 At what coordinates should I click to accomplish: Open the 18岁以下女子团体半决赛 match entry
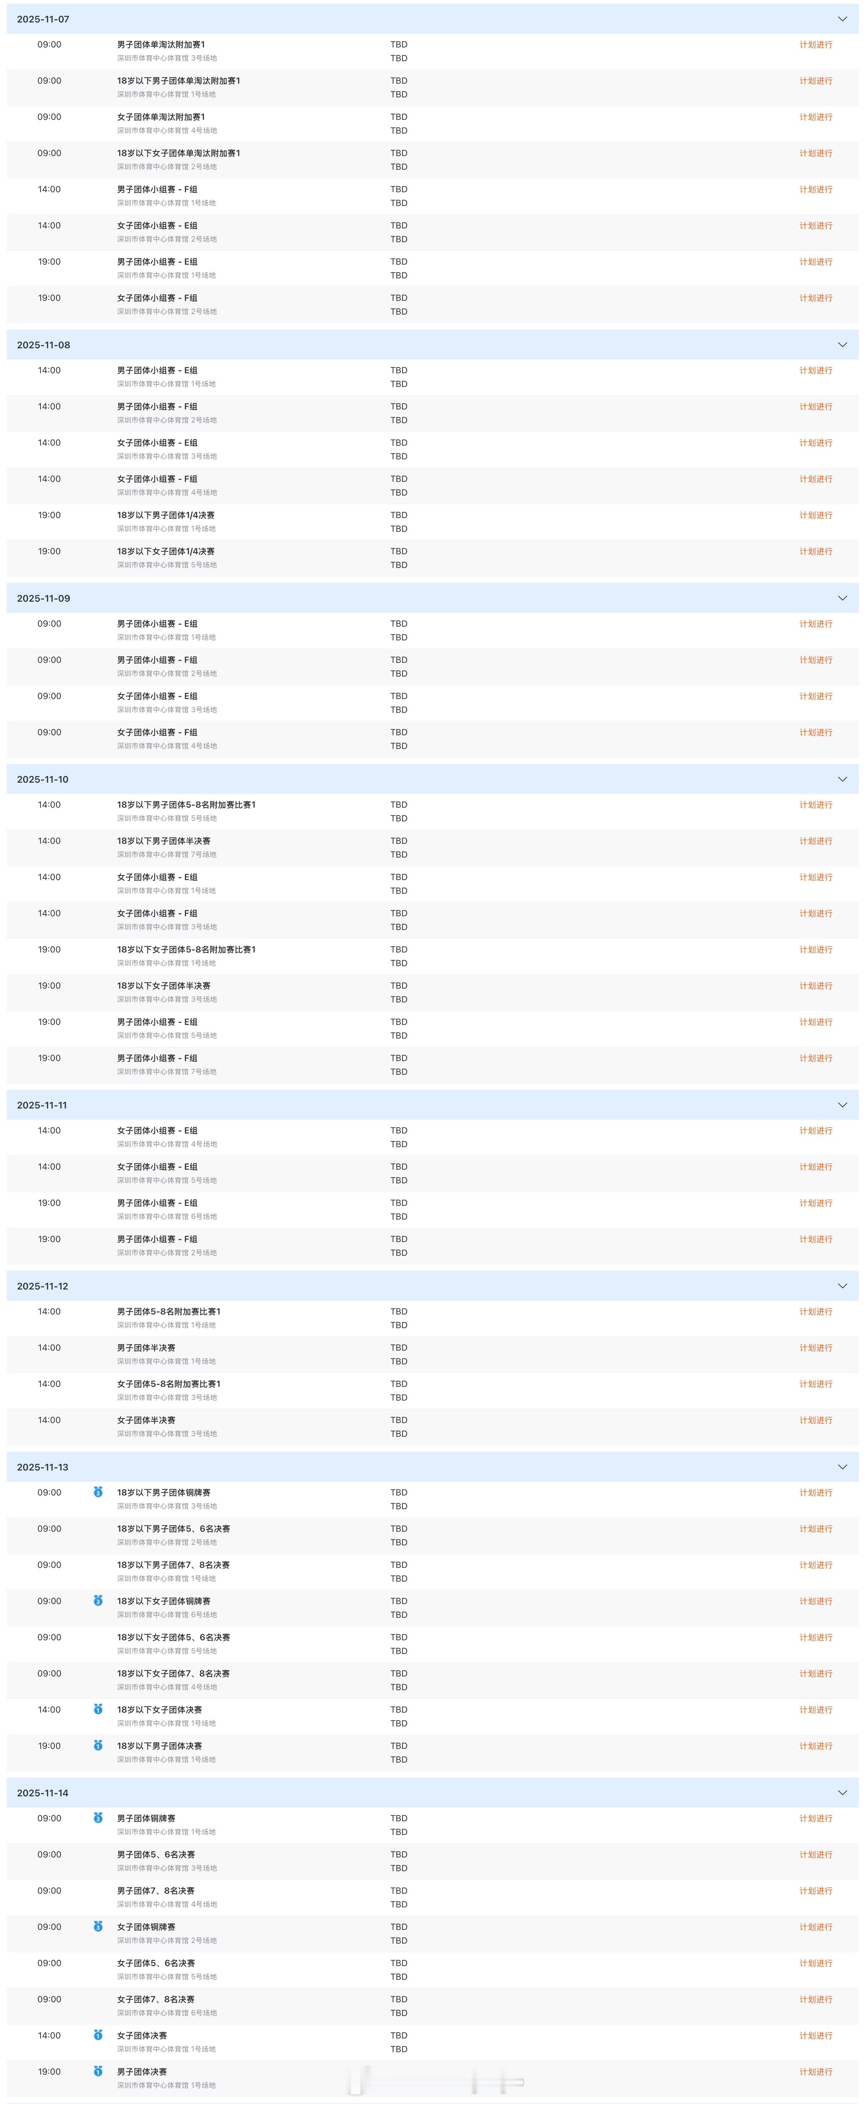click(164, 986)
